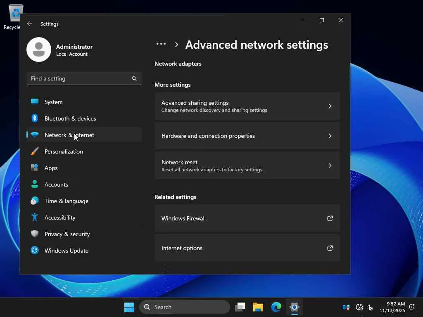This screenshot has height=317, width=423.
Task: Select Personalization in the sidebar
Action: coord(84,151)
